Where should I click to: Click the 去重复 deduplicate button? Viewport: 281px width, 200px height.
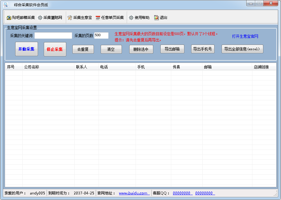point(83,49)
